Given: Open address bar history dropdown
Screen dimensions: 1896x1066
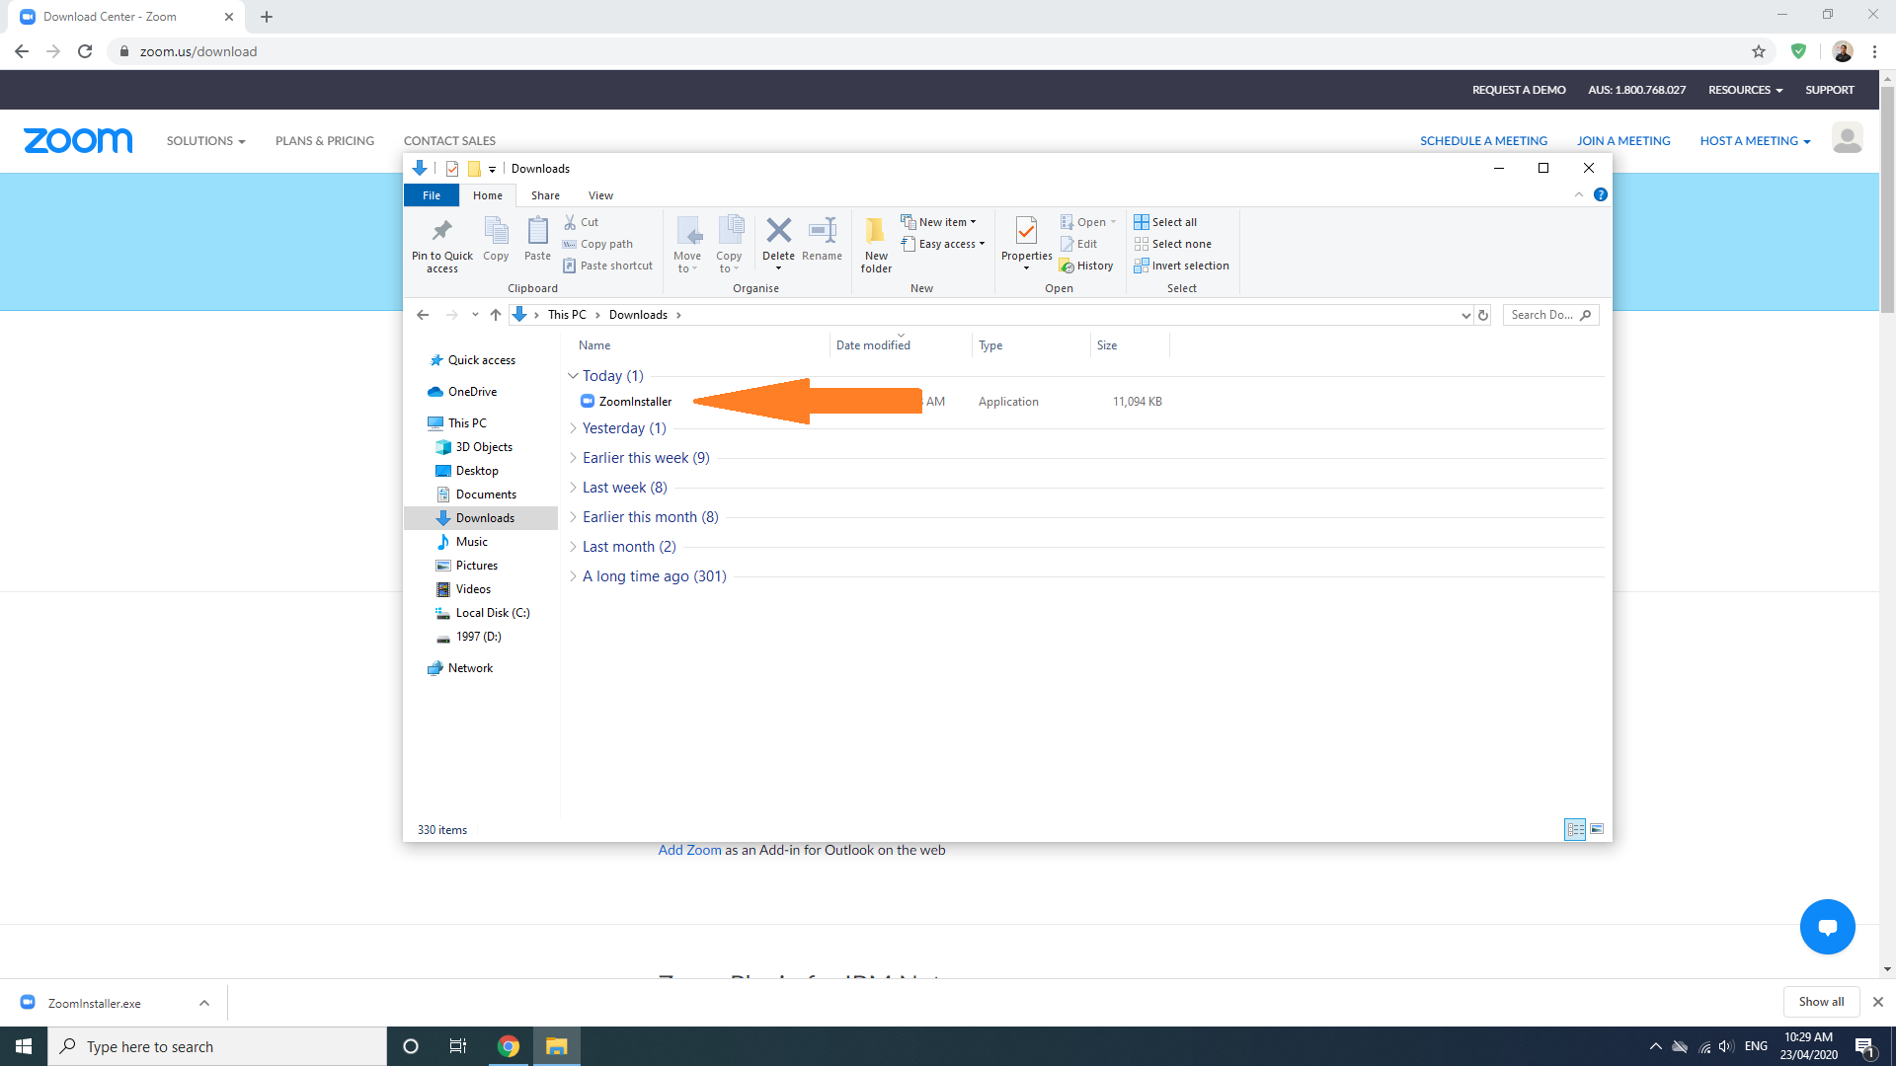Looking at the screenshot, I should tap(1465, 315).
